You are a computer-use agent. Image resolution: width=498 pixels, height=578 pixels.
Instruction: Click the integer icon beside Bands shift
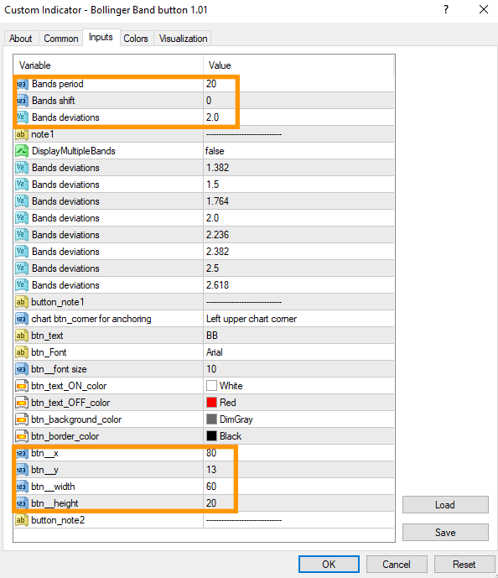[22, 101]
